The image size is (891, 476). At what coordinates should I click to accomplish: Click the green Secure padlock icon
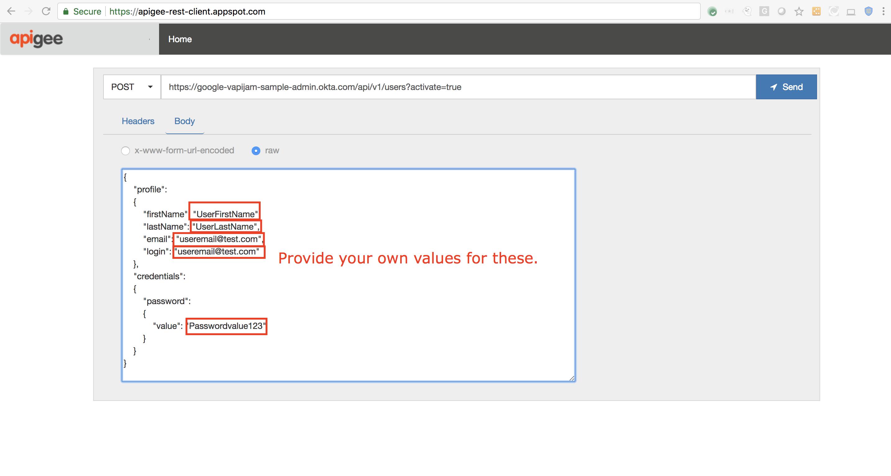pos(66,11)
